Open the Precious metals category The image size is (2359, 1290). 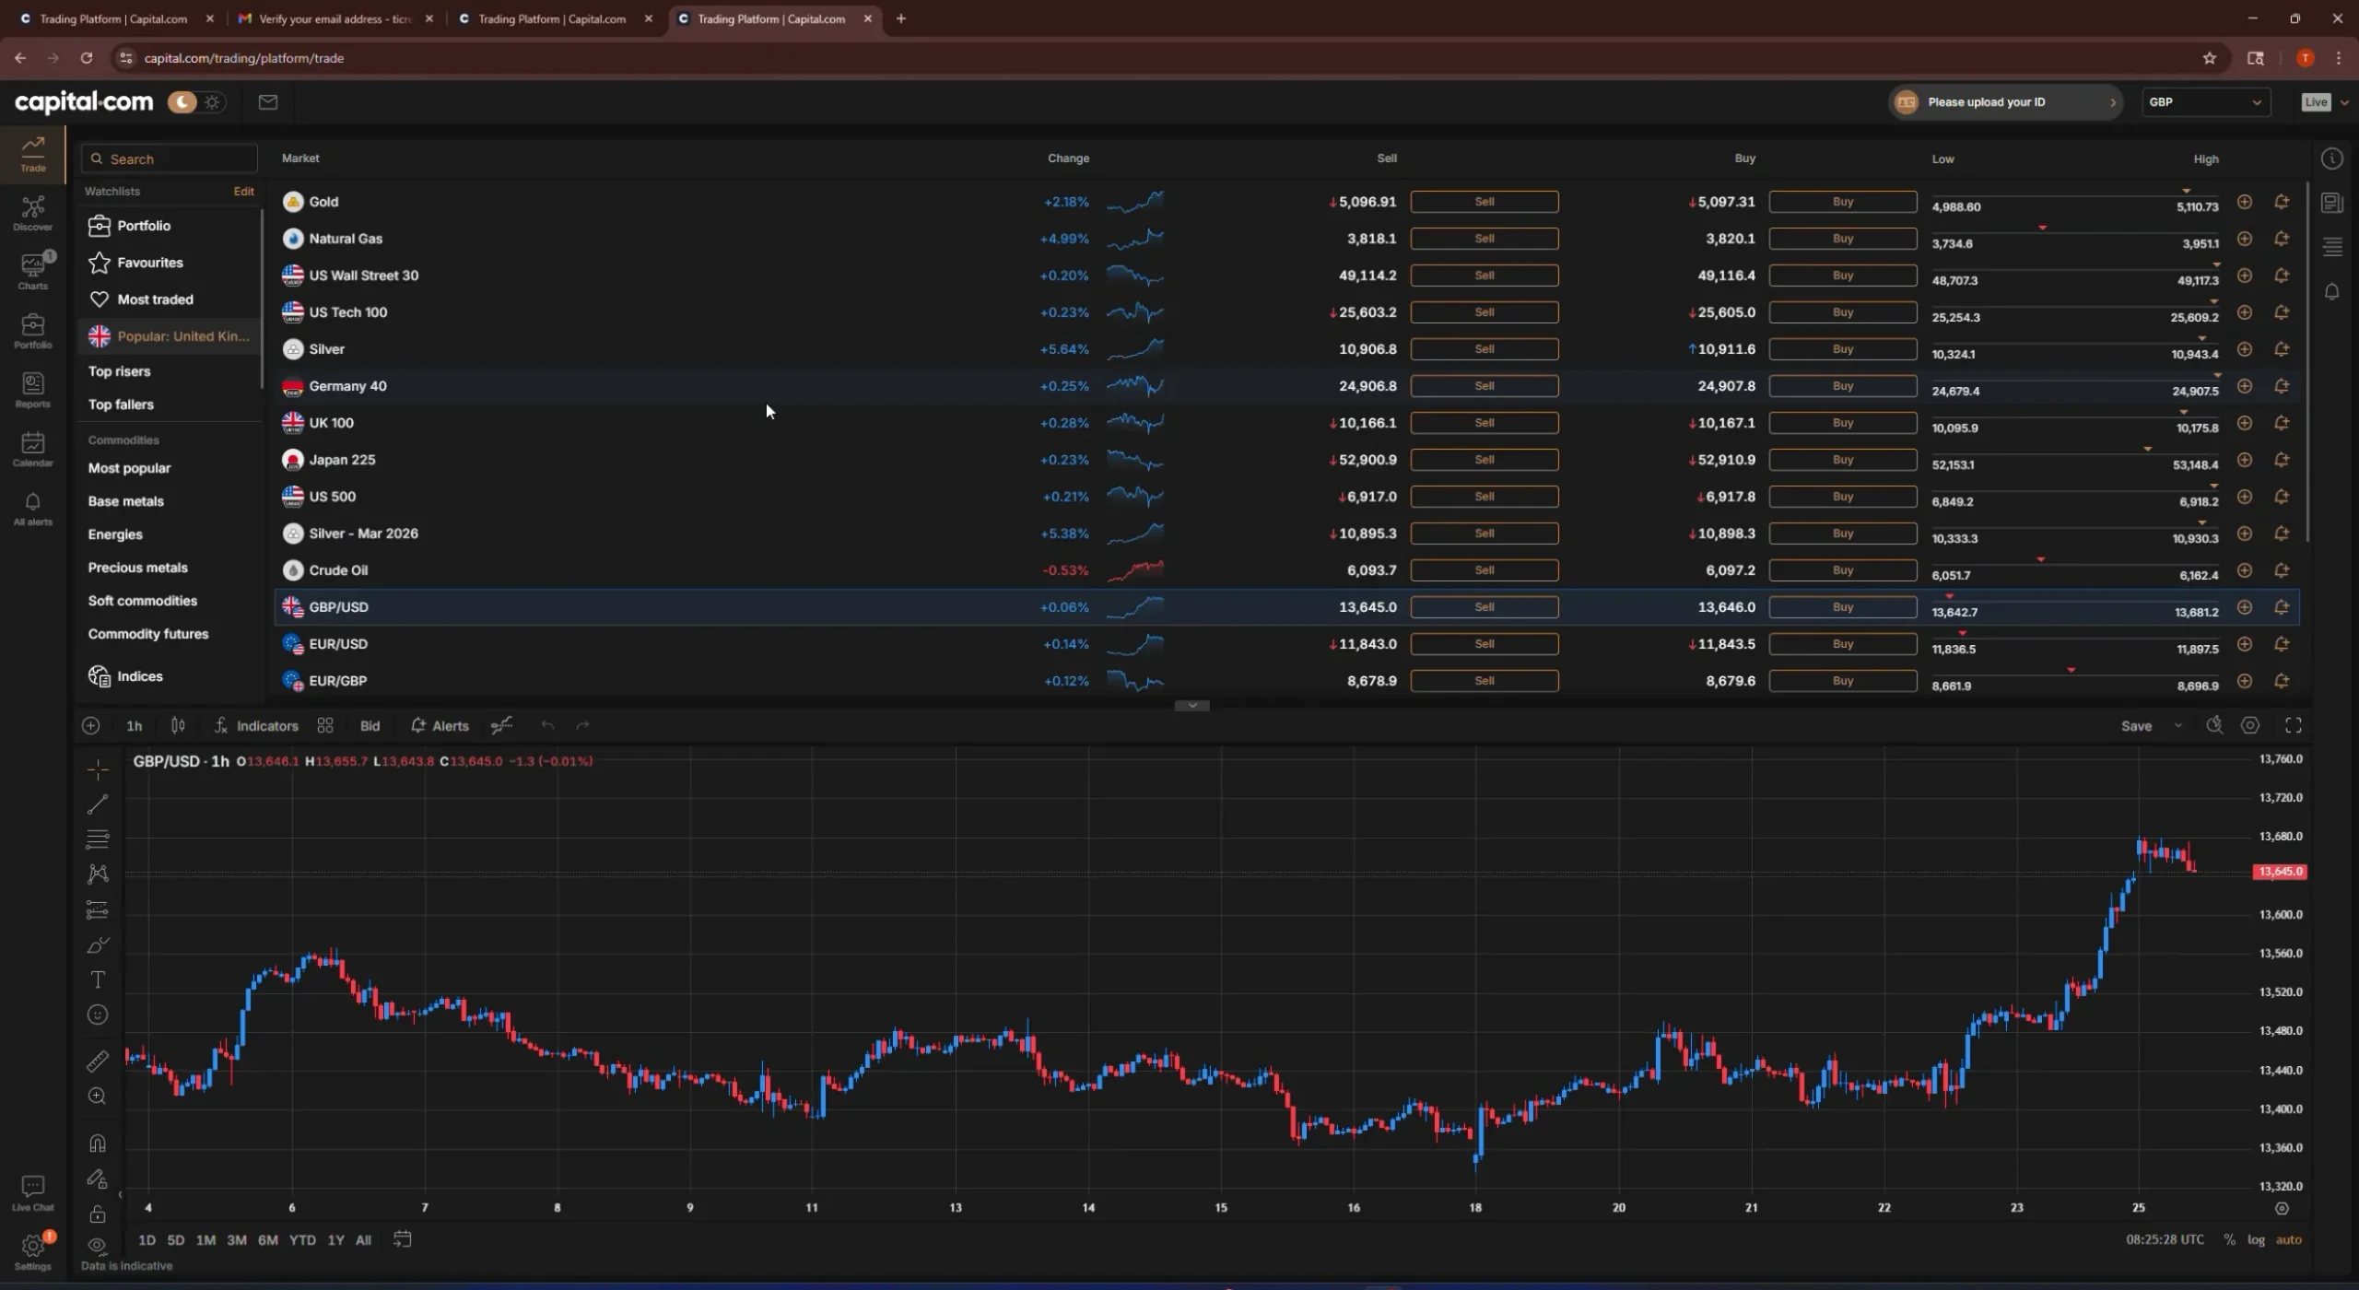click(x=138, y=568)
